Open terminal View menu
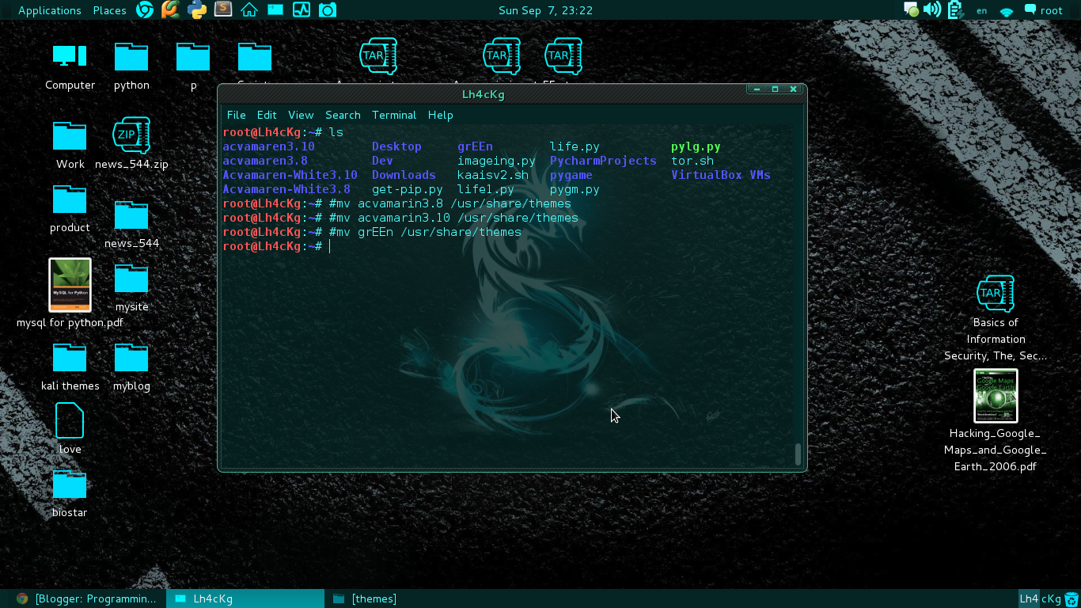The image size is (1081, 608). [301, 115]
